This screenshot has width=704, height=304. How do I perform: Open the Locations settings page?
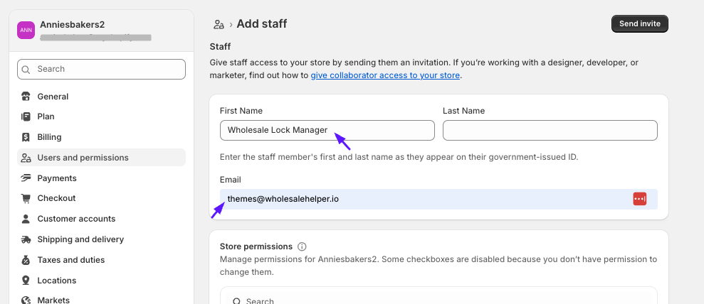[x=56, y=281]
